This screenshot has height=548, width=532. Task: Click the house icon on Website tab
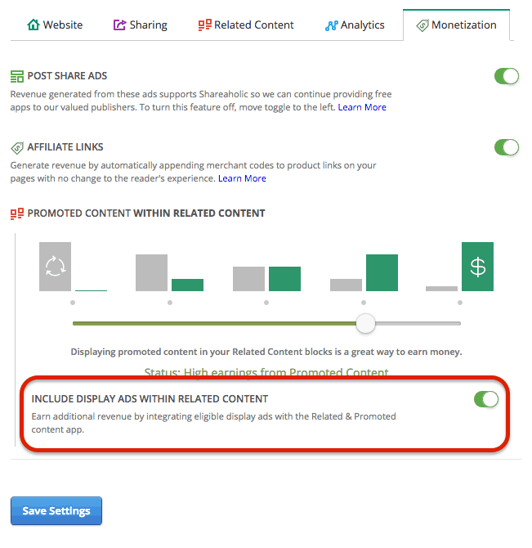(x=34, y=25)
